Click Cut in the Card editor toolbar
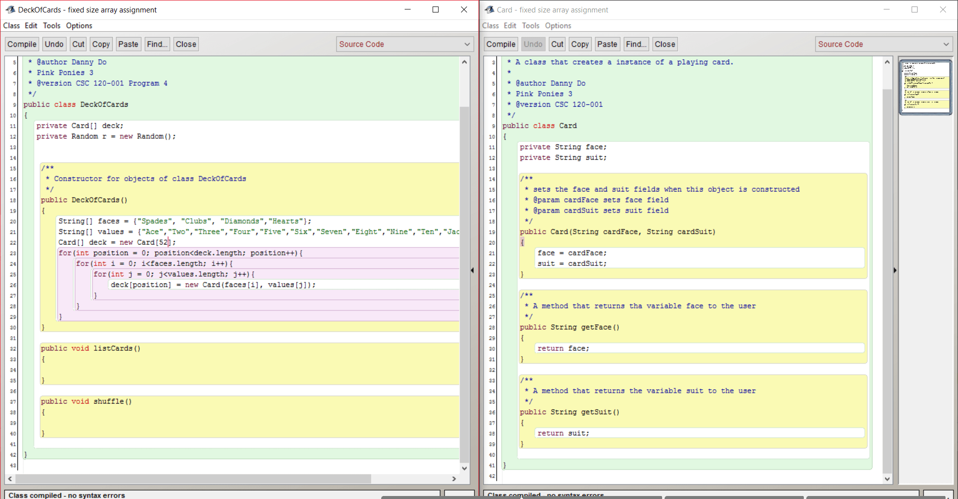 pyautogui.click(x=557, y=44)
